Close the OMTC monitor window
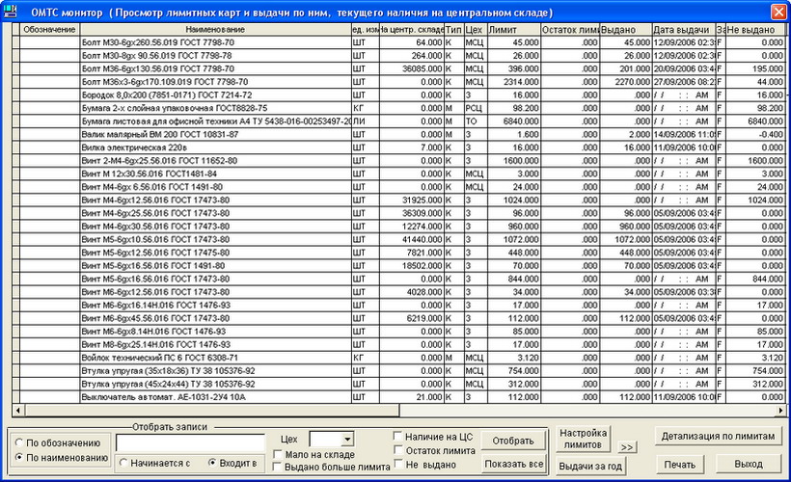Image resolution: width=791 pixels, height=482 pixels. click(x=777, y=12)
